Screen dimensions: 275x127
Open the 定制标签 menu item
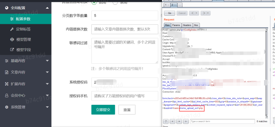(x=26, y=29)
